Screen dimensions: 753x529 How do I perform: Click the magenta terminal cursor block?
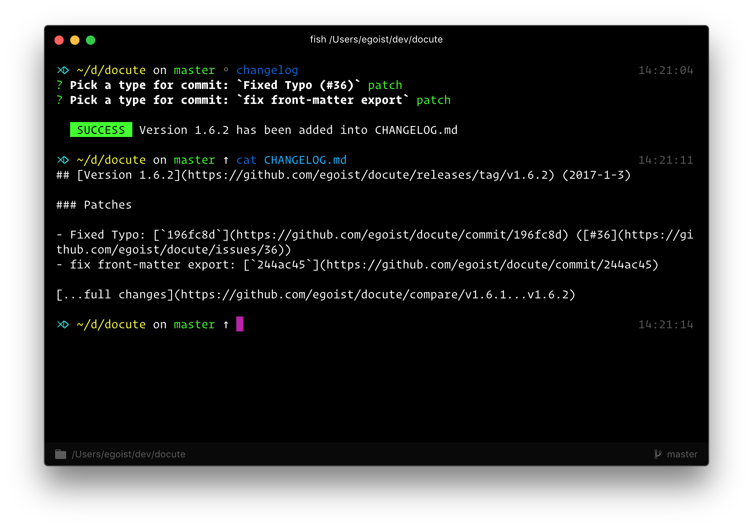(240, 324)
